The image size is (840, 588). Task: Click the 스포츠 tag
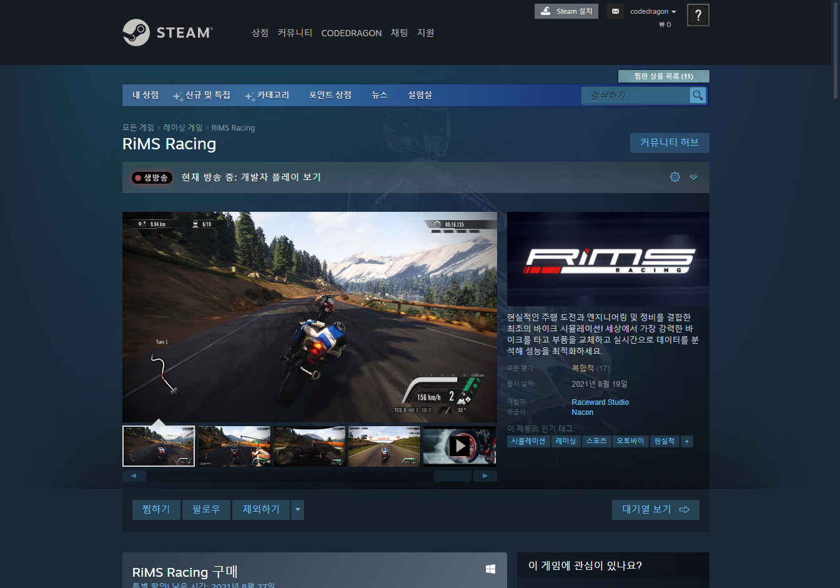(596, 441)
